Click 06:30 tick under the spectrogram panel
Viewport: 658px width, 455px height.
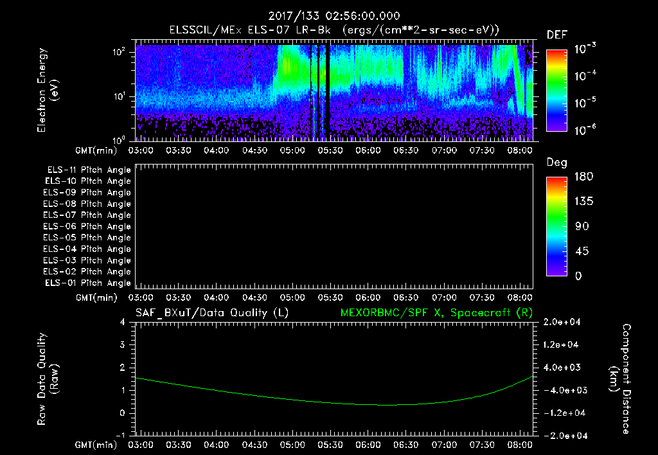[406, 150]
